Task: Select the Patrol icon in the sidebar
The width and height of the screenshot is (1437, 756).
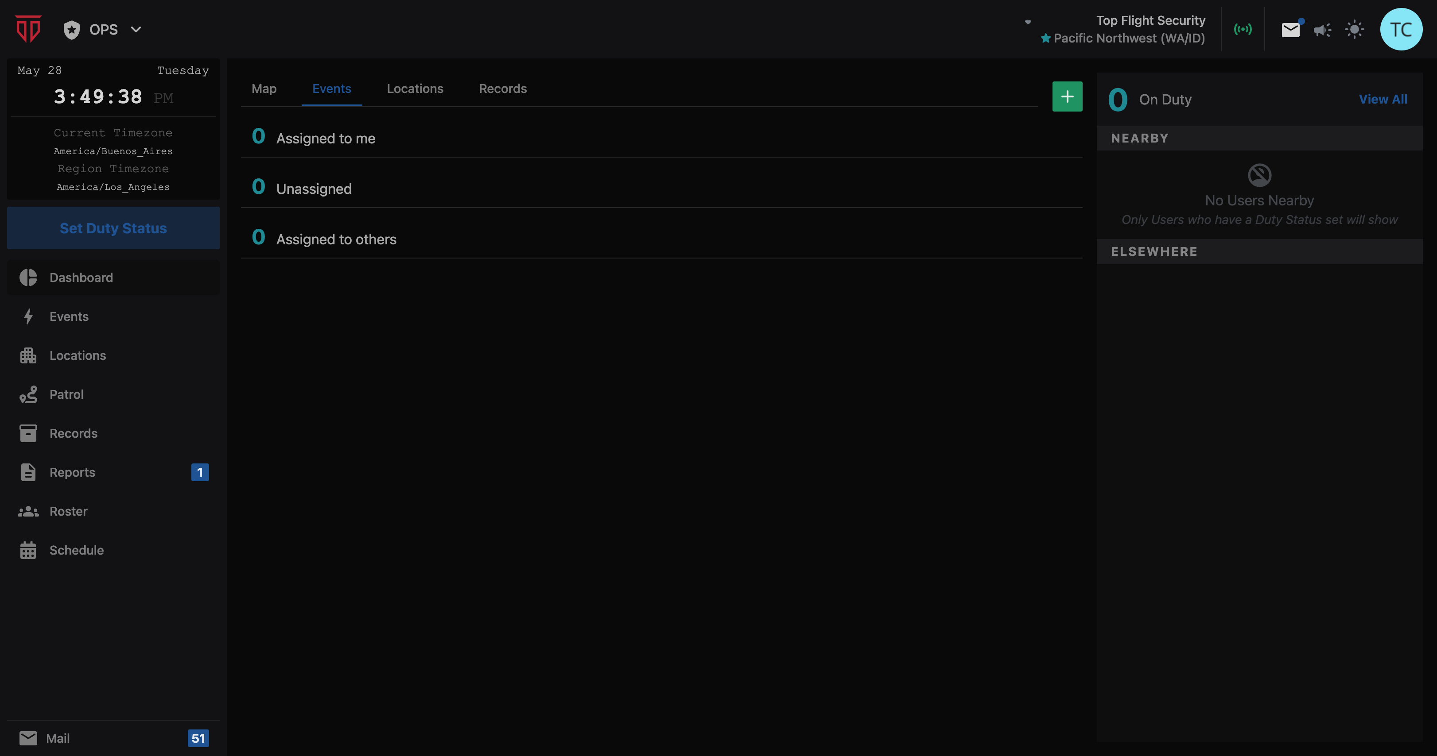Action: (29, 394)
